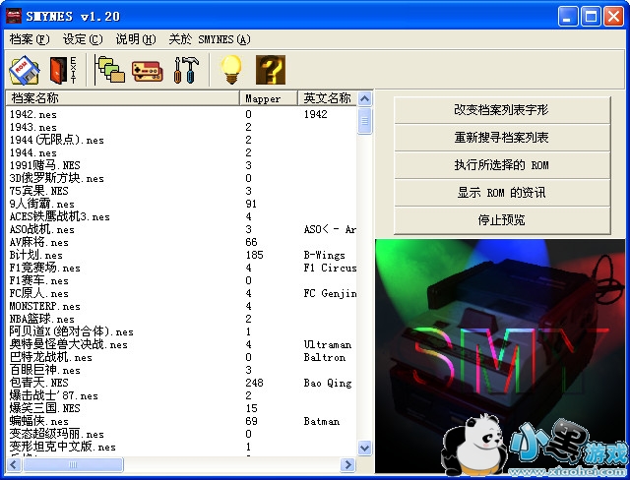Sort by 英文名称 column header
The height and width of the screenshot is (480, 630).
[x=327, y=98]
